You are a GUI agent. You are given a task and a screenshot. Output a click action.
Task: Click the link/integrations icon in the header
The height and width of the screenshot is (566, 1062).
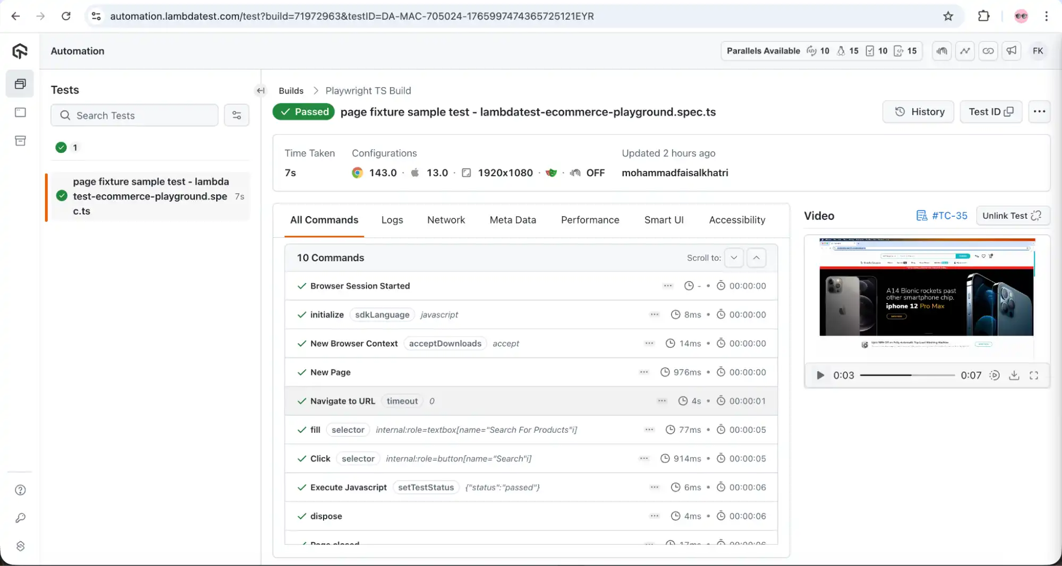pos(988,51)
